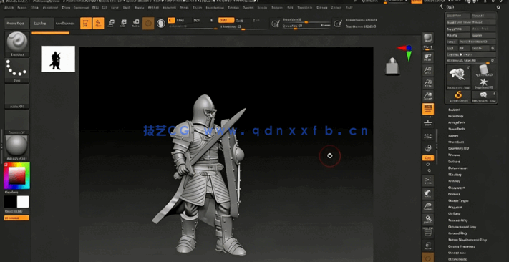Screen dimensions: 509x262
Task: Click the color picker square
Action: click(16, 175)
